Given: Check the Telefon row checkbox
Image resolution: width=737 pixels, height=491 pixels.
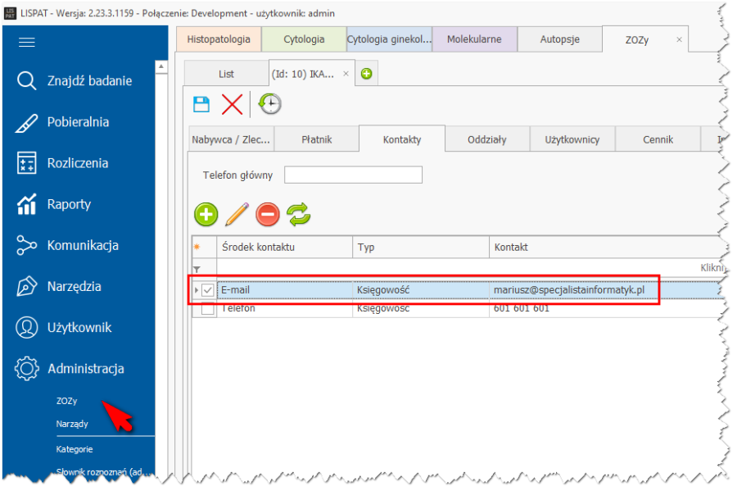Looking at the screenshot, I should pyautogui.click(x=208, y=309).
